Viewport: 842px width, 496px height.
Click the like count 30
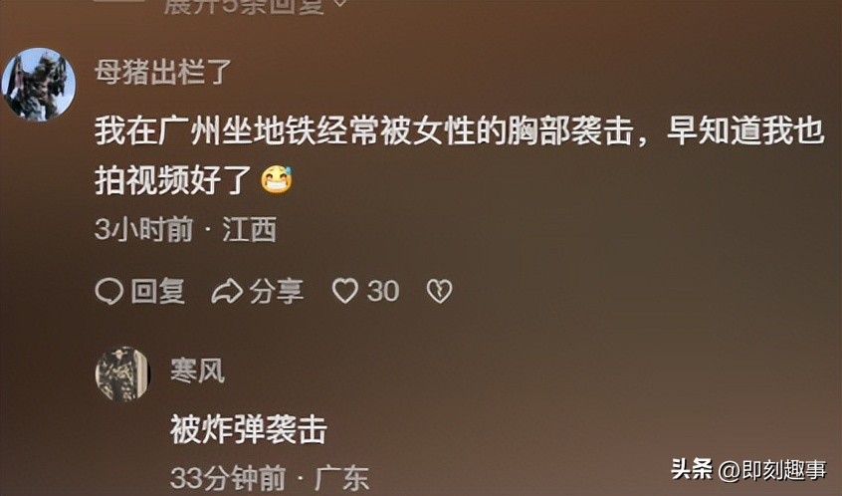click(383, 292)
